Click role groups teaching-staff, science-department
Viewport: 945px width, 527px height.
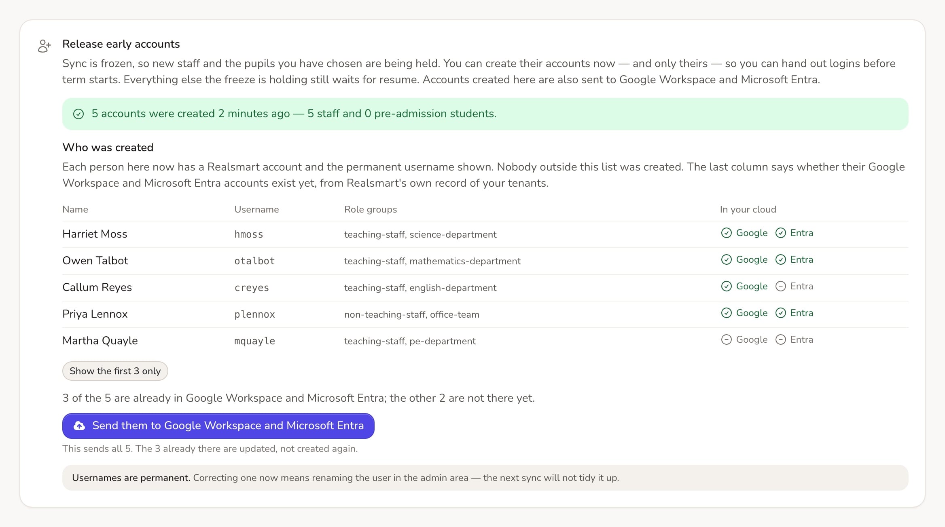click(420, 234)
